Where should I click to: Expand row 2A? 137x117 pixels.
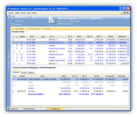(x=17, y=54)
